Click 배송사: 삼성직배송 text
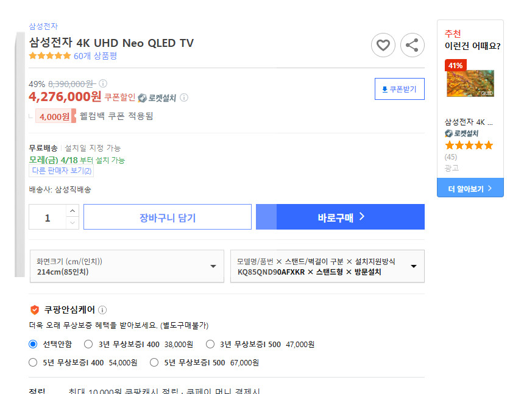 click(x=60, y=189)
